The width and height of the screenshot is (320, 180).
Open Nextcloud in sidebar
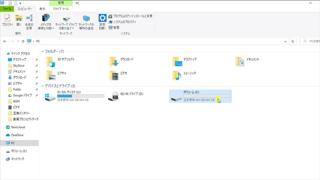tap(18, 127)
